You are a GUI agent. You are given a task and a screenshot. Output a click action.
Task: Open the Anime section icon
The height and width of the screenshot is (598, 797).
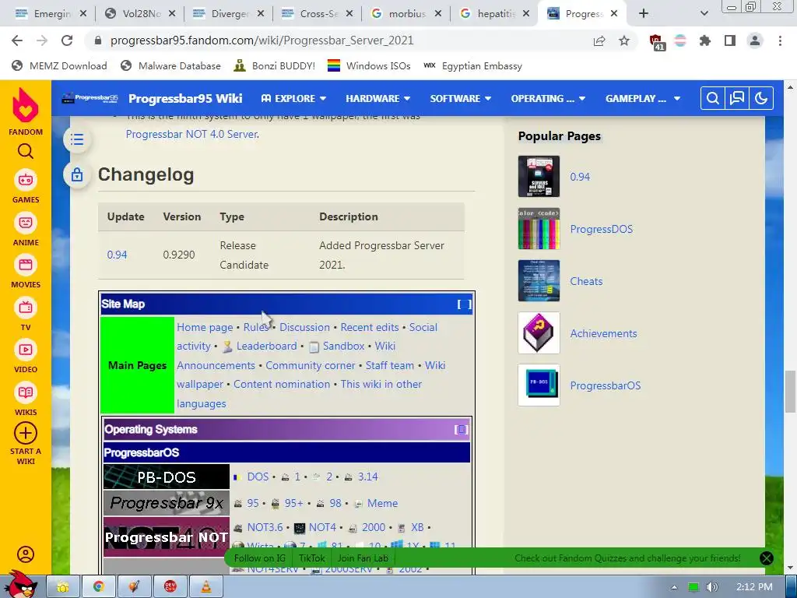click(x=26, y=223)
